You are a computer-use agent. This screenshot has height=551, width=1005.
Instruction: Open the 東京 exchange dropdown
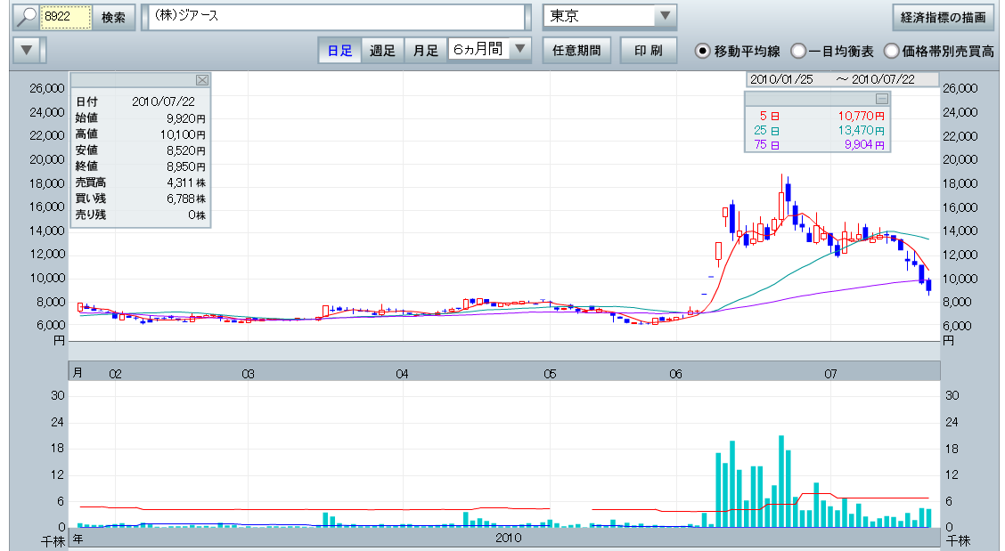[665, 17]
